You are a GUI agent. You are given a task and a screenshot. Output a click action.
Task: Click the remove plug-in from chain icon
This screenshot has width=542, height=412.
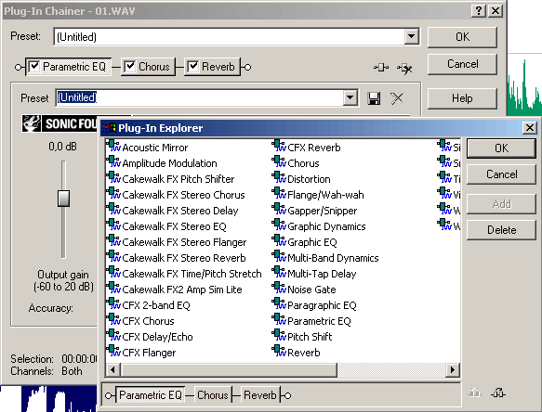tap(404, 69)
